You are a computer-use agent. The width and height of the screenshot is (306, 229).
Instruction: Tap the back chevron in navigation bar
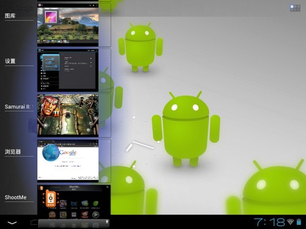[x=12, y=223]
